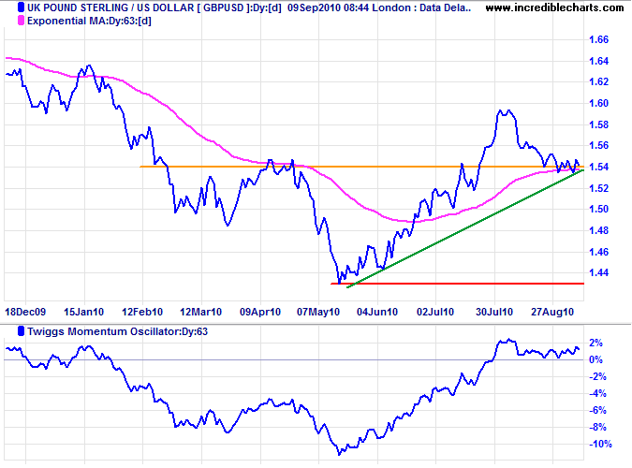The width and height of the screenshot is (632, 468).
Task: Click the 0% oscillator axis label
Action: pos(595,360)
